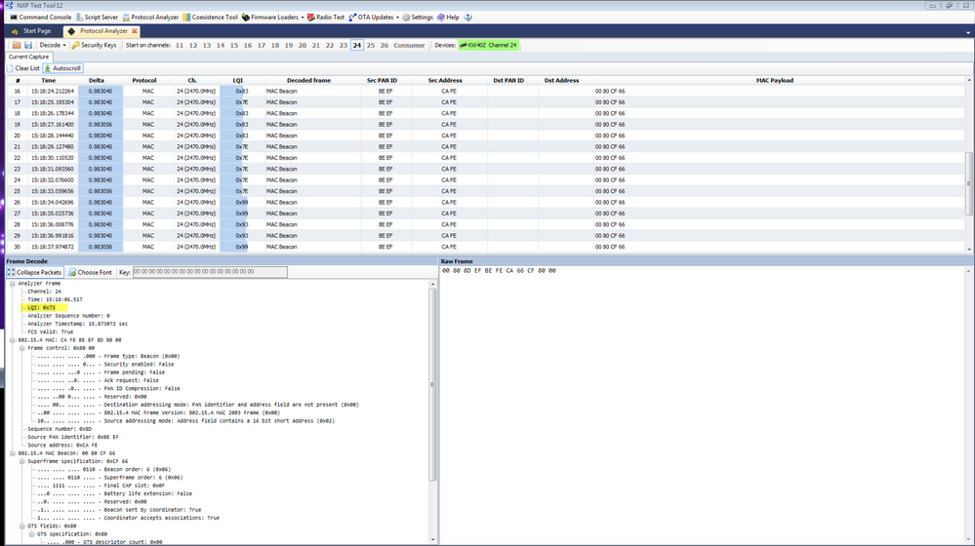
Task: Sort by the Delta column header
Action: (97, 80)
